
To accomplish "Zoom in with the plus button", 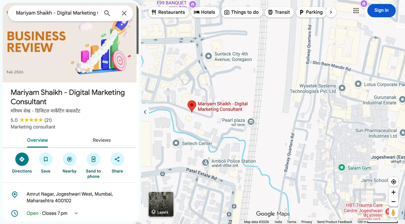I will (394, 192).
